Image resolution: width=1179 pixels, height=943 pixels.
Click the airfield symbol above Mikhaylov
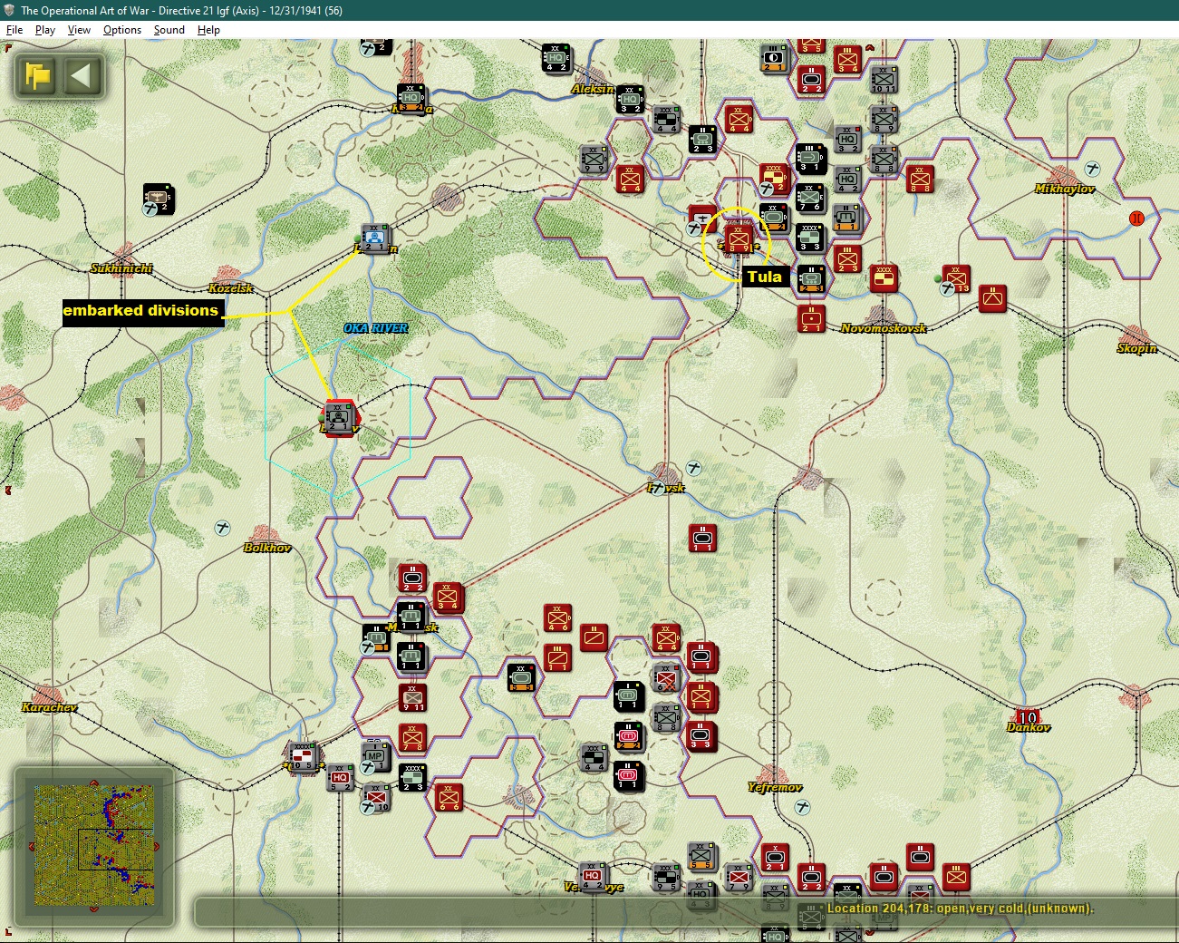click(1093, 169)
